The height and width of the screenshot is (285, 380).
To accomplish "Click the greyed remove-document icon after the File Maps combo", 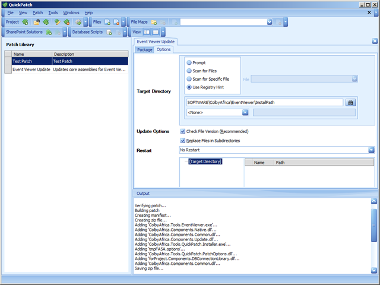I will (279, 22).
